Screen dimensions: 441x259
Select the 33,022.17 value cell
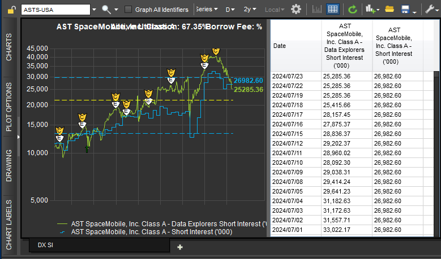[x=347, y=230]
